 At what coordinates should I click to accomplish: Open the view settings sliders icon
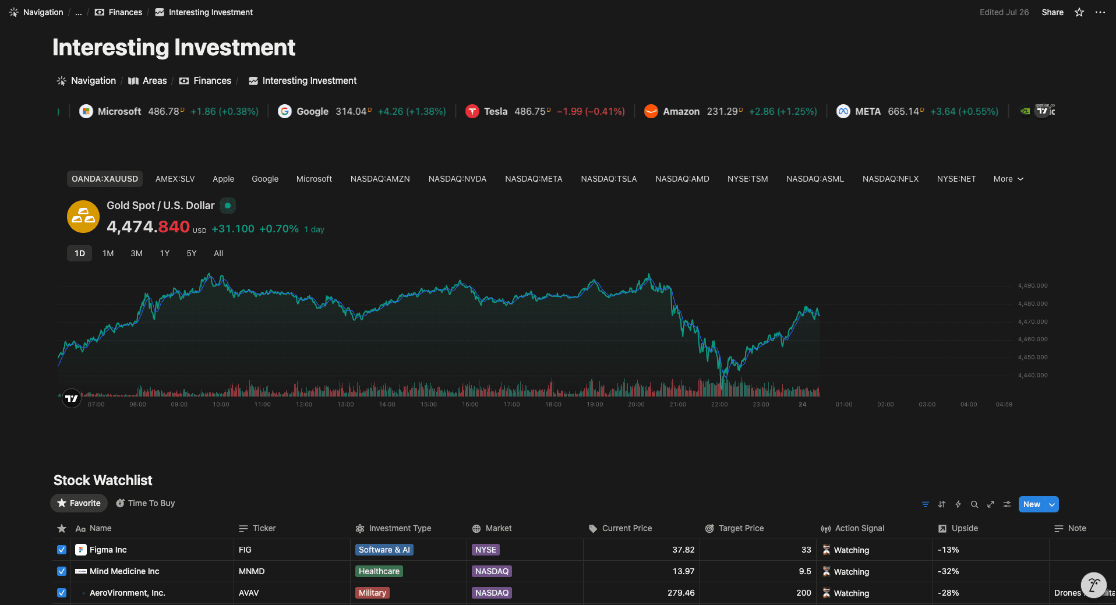point(1007,504)
